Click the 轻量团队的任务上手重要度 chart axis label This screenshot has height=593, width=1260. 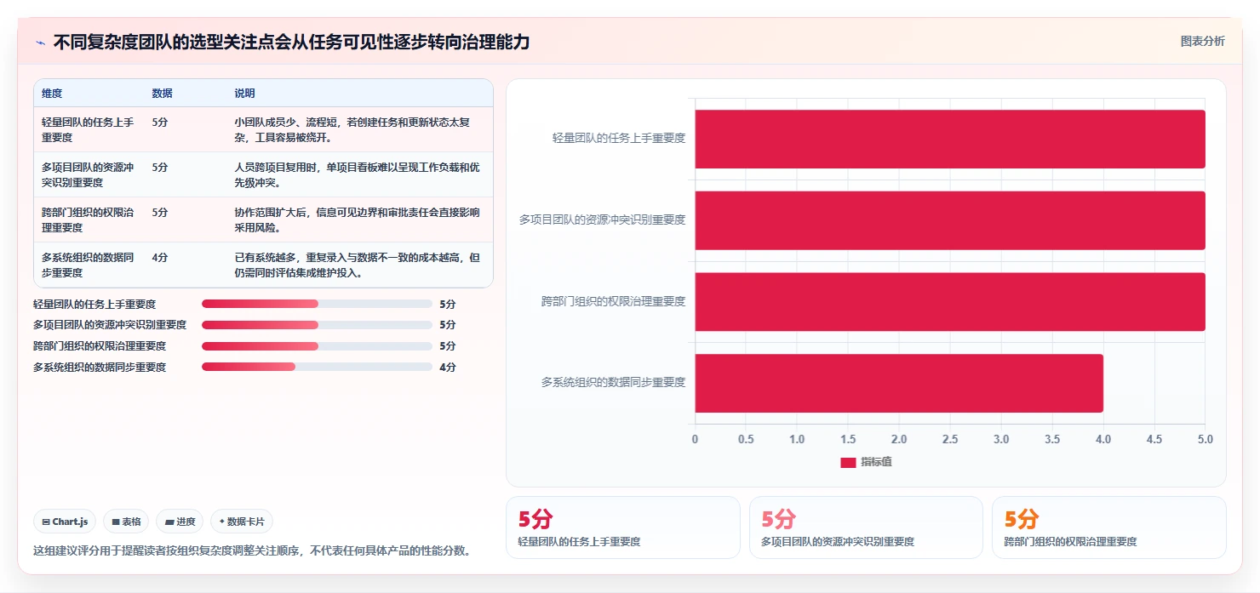pyautogui.click(x=619, y=138)
